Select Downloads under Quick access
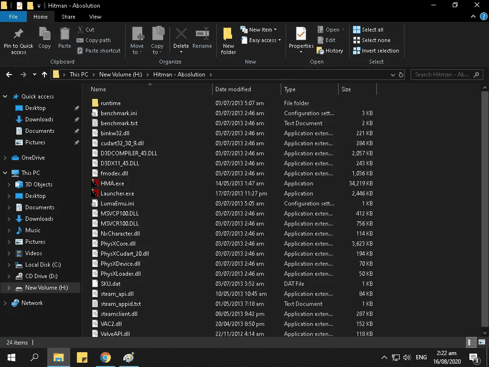 (x=39, y=119)
